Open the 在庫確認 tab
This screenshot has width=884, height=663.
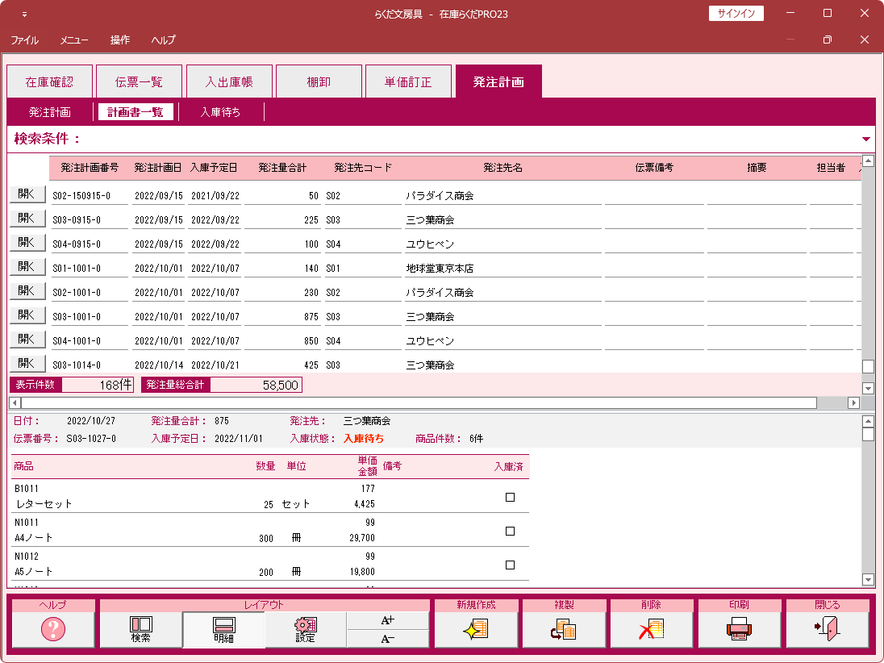49,81
